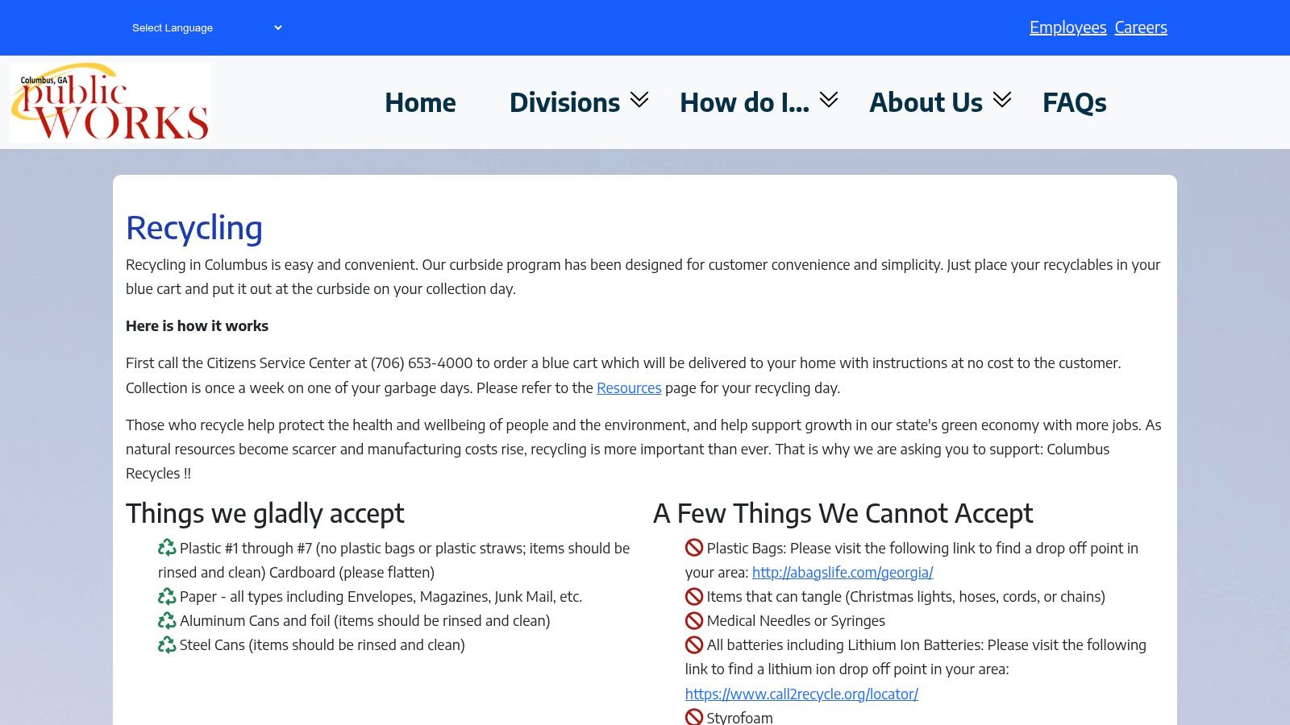Select the About Us menu label
The height and width of the screenshot is (725, 1290).
[926, 102]
